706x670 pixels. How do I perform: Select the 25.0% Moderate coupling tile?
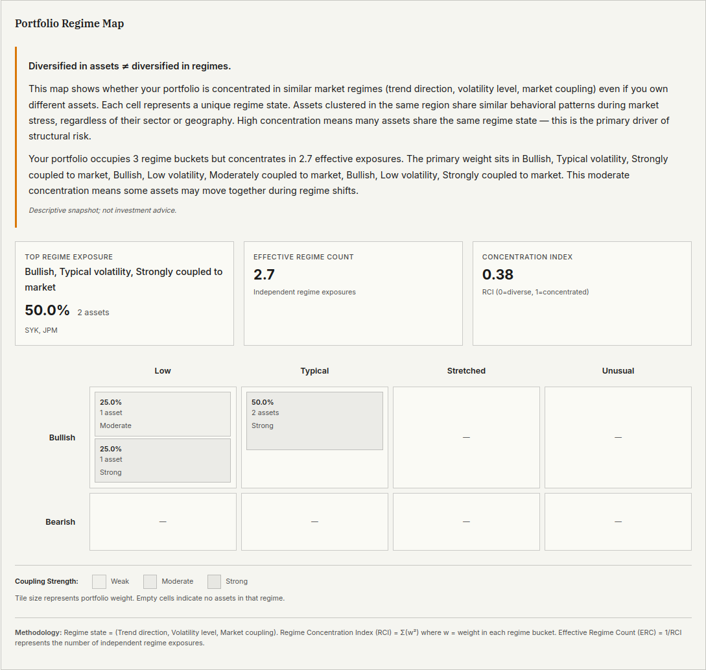163,414
